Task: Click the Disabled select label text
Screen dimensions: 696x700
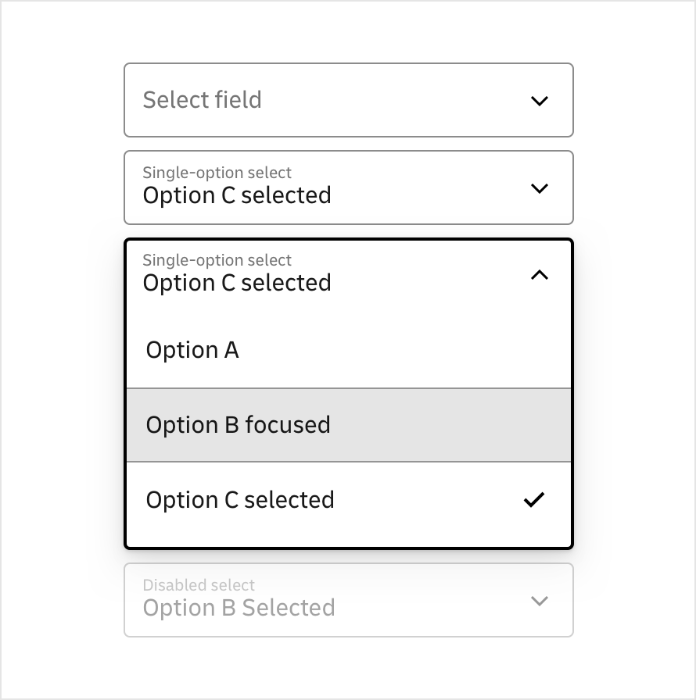Action: [198, 584]
